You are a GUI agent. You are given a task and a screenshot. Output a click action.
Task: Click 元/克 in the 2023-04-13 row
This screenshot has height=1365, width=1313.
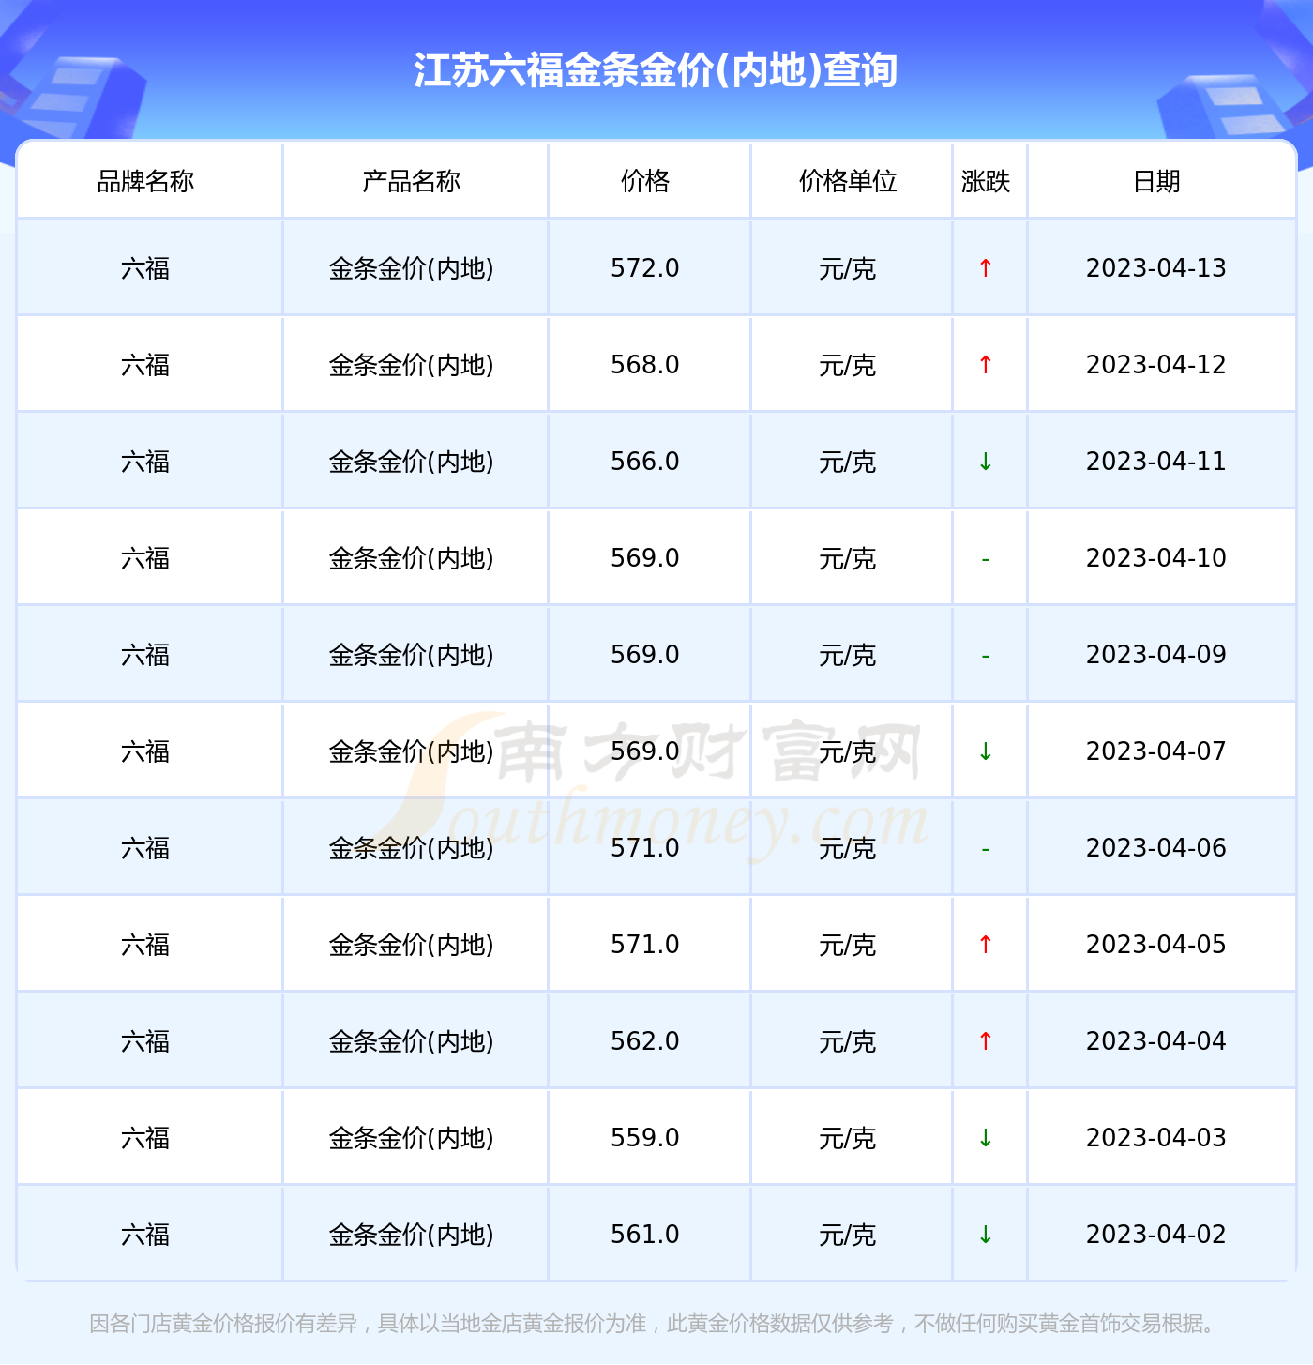point(848,269)
